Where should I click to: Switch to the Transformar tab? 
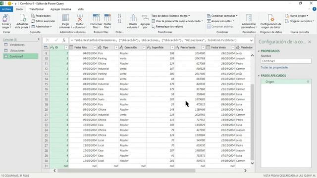pos(36,9)
